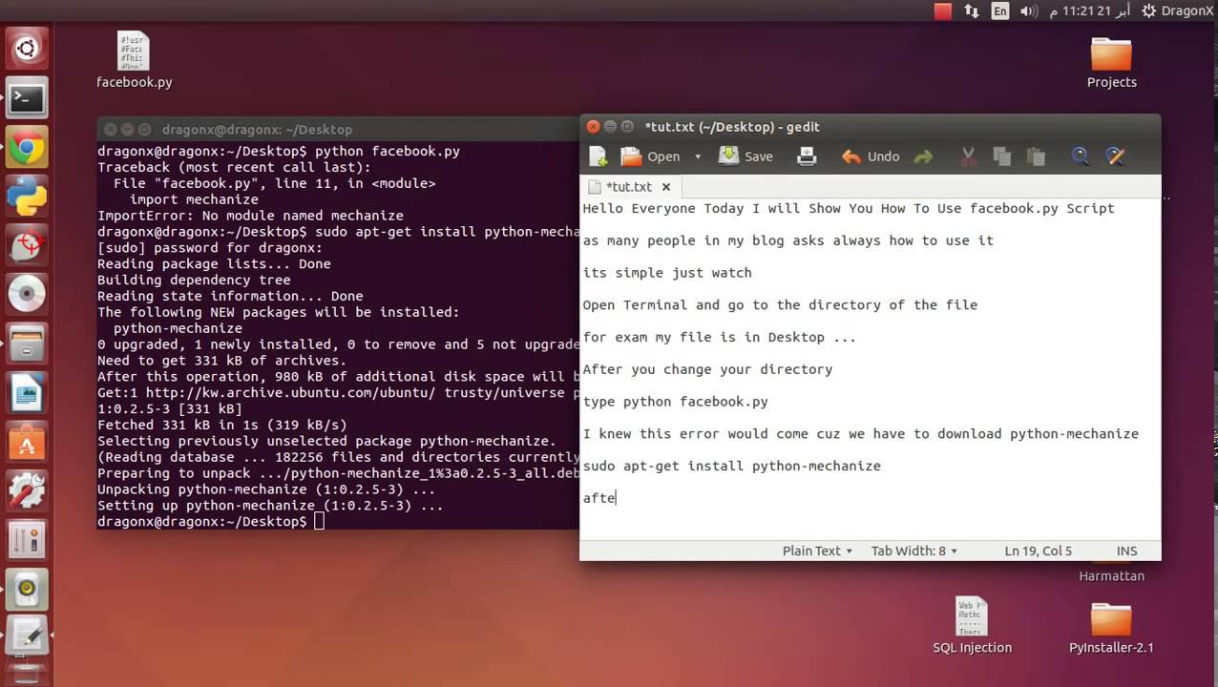Click 'Need to get 331 kB of archives.' line
The width and height of the screenshot is (1218, 687).
click(221, 361)
